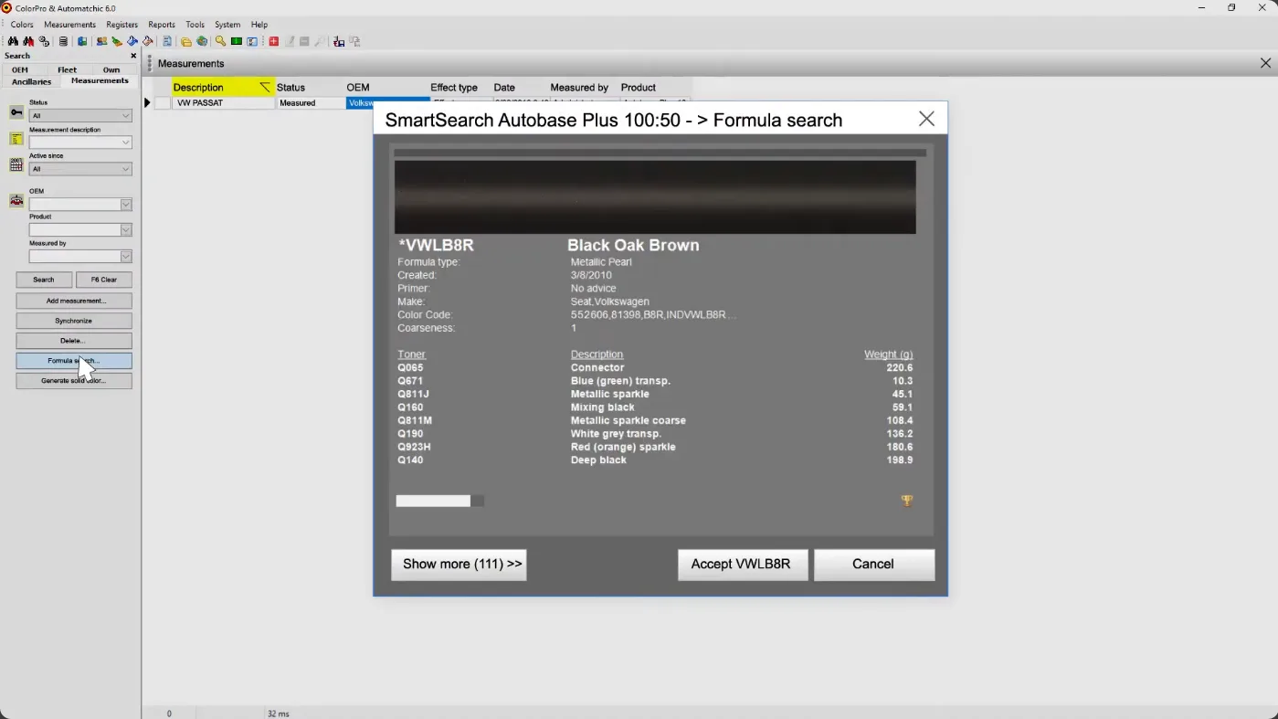The height and width of the screenshot is (719, 1278).
Task: Click the red plus toolbar icon
Action: click(x=273, y=41)
